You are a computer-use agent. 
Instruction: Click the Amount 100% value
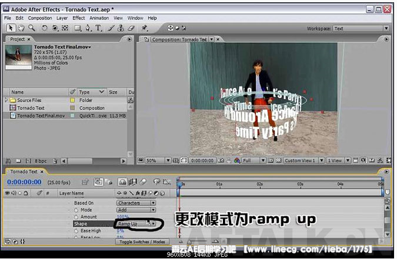123,217
